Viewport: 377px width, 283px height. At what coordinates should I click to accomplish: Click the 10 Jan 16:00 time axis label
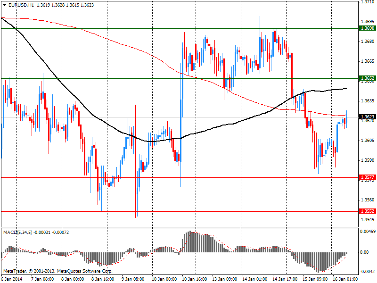(x=195, y=279)
